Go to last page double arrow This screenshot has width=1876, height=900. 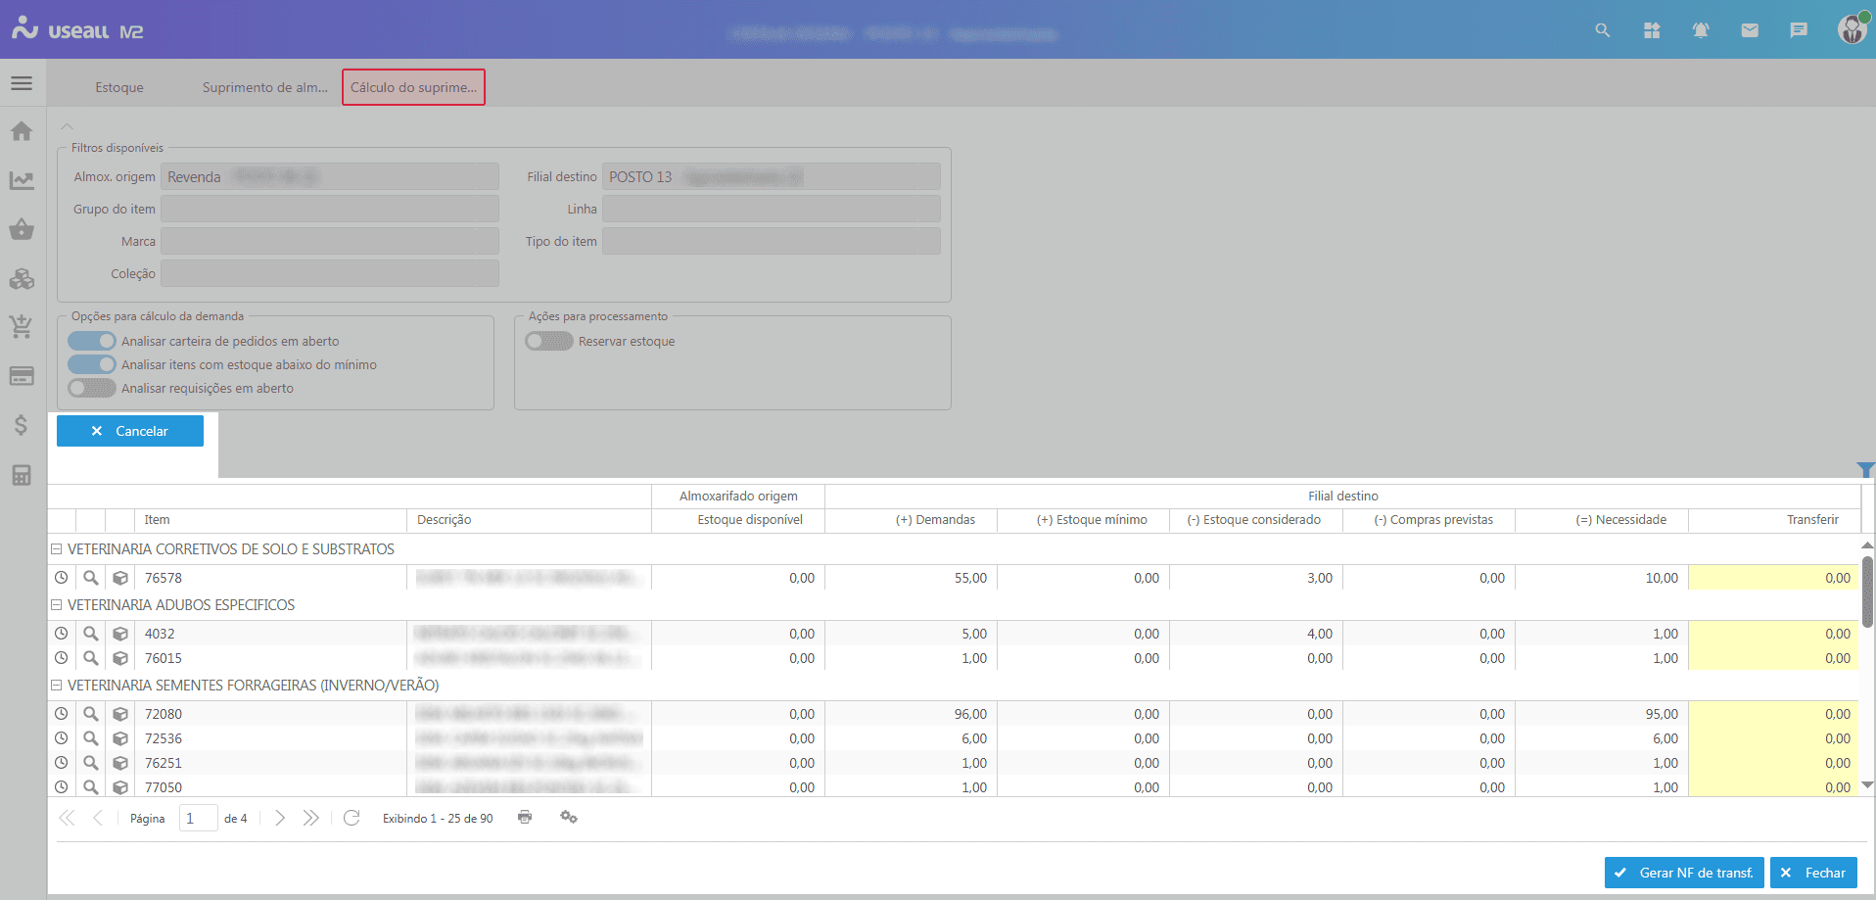(311, 818)
